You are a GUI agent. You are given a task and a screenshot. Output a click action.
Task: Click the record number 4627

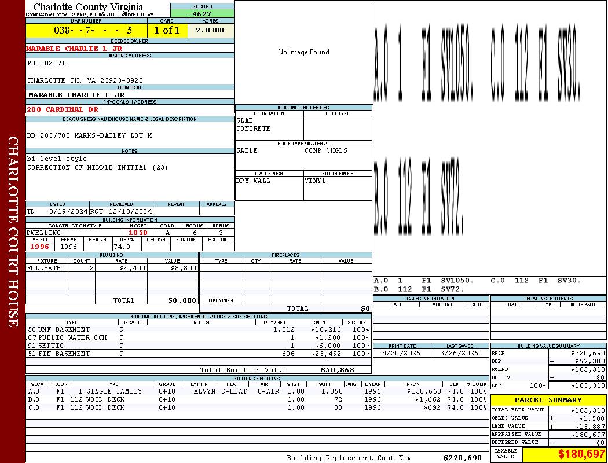[202, 14]
